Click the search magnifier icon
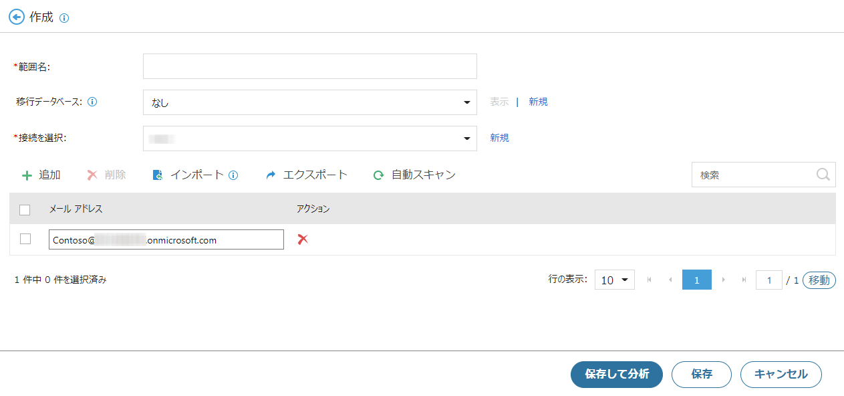This screenshot has width=844, height=396. coord(823,175)
